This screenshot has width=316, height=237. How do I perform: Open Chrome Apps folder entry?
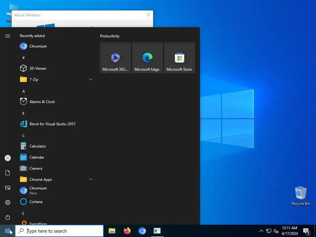point(56,179)
